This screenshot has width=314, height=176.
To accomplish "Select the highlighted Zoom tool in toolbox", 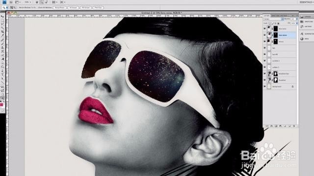I will point(2,98).
